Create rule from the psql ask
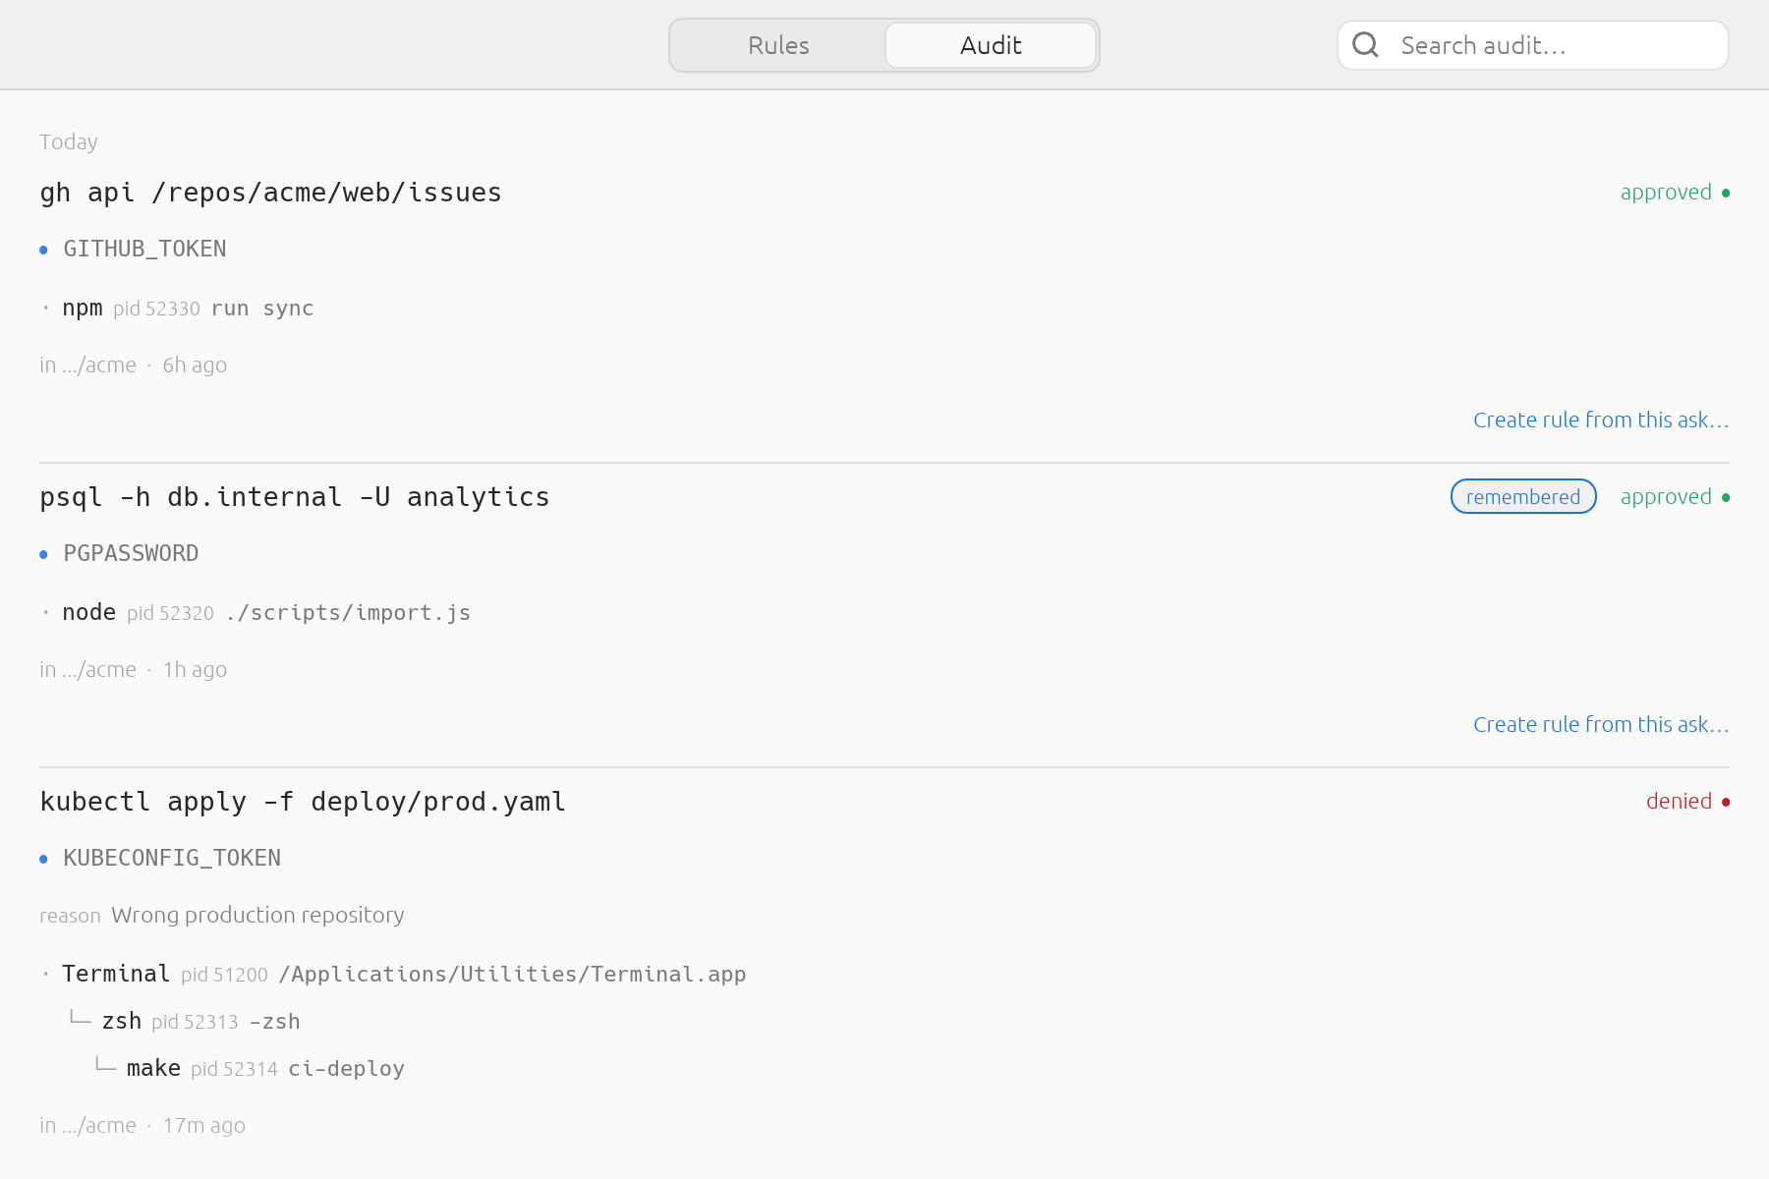 click(1601, 724)
